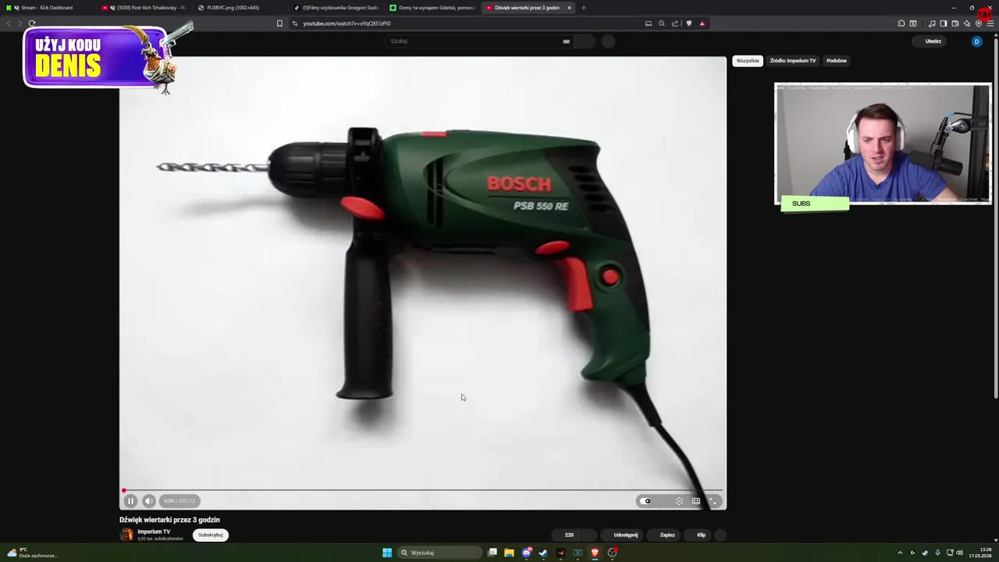The width and height of the screenshot is (999, 562).
Task: Switch to Filmy użytkownika Grzegorz tab
Action: [x=335, y=8]
